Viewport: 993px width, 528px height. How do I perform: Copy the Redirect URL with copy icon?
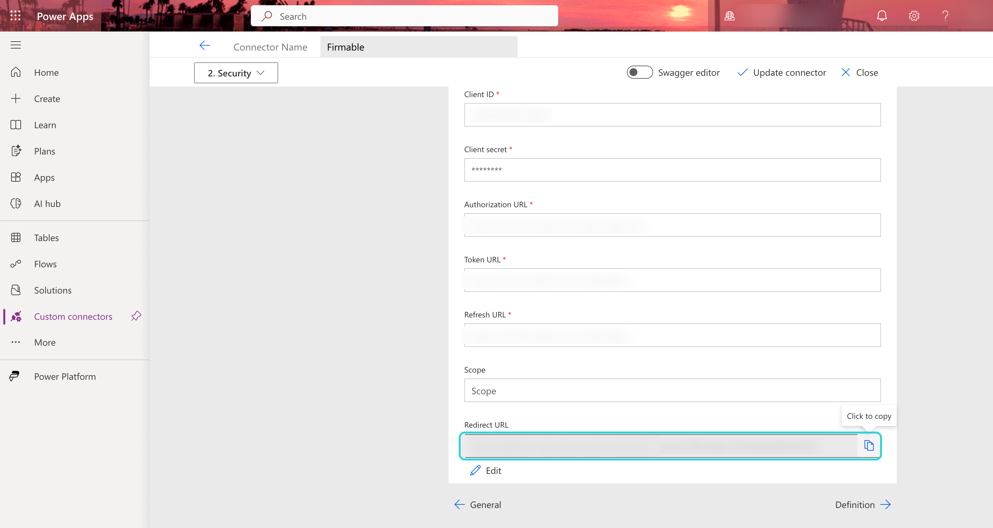(x=869, y=446)
